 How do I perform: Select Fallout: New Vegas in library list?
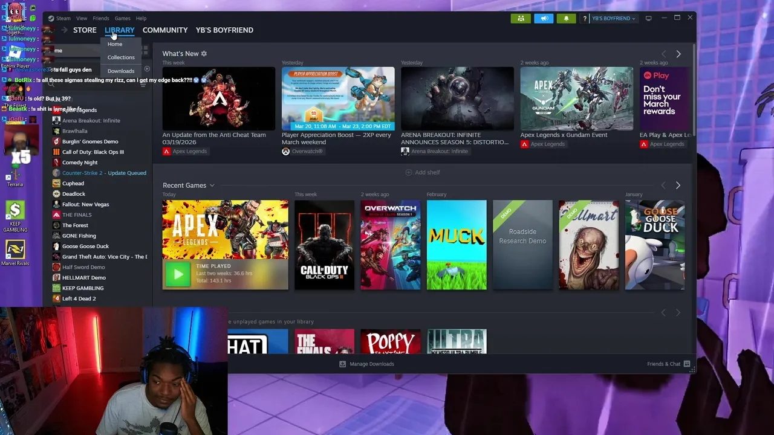(85, 204)
